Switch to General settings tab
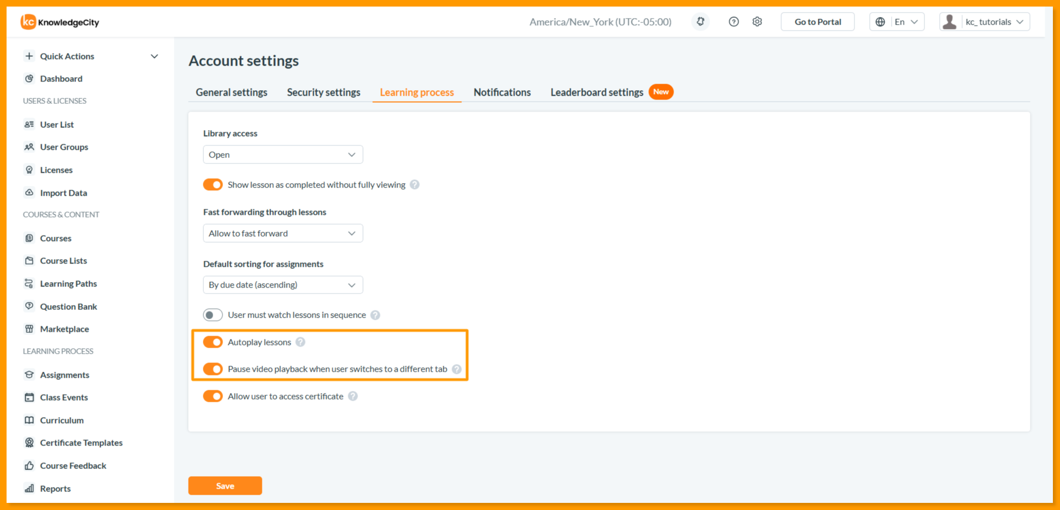The image size is (1060, 510). [x=231, y=92]
